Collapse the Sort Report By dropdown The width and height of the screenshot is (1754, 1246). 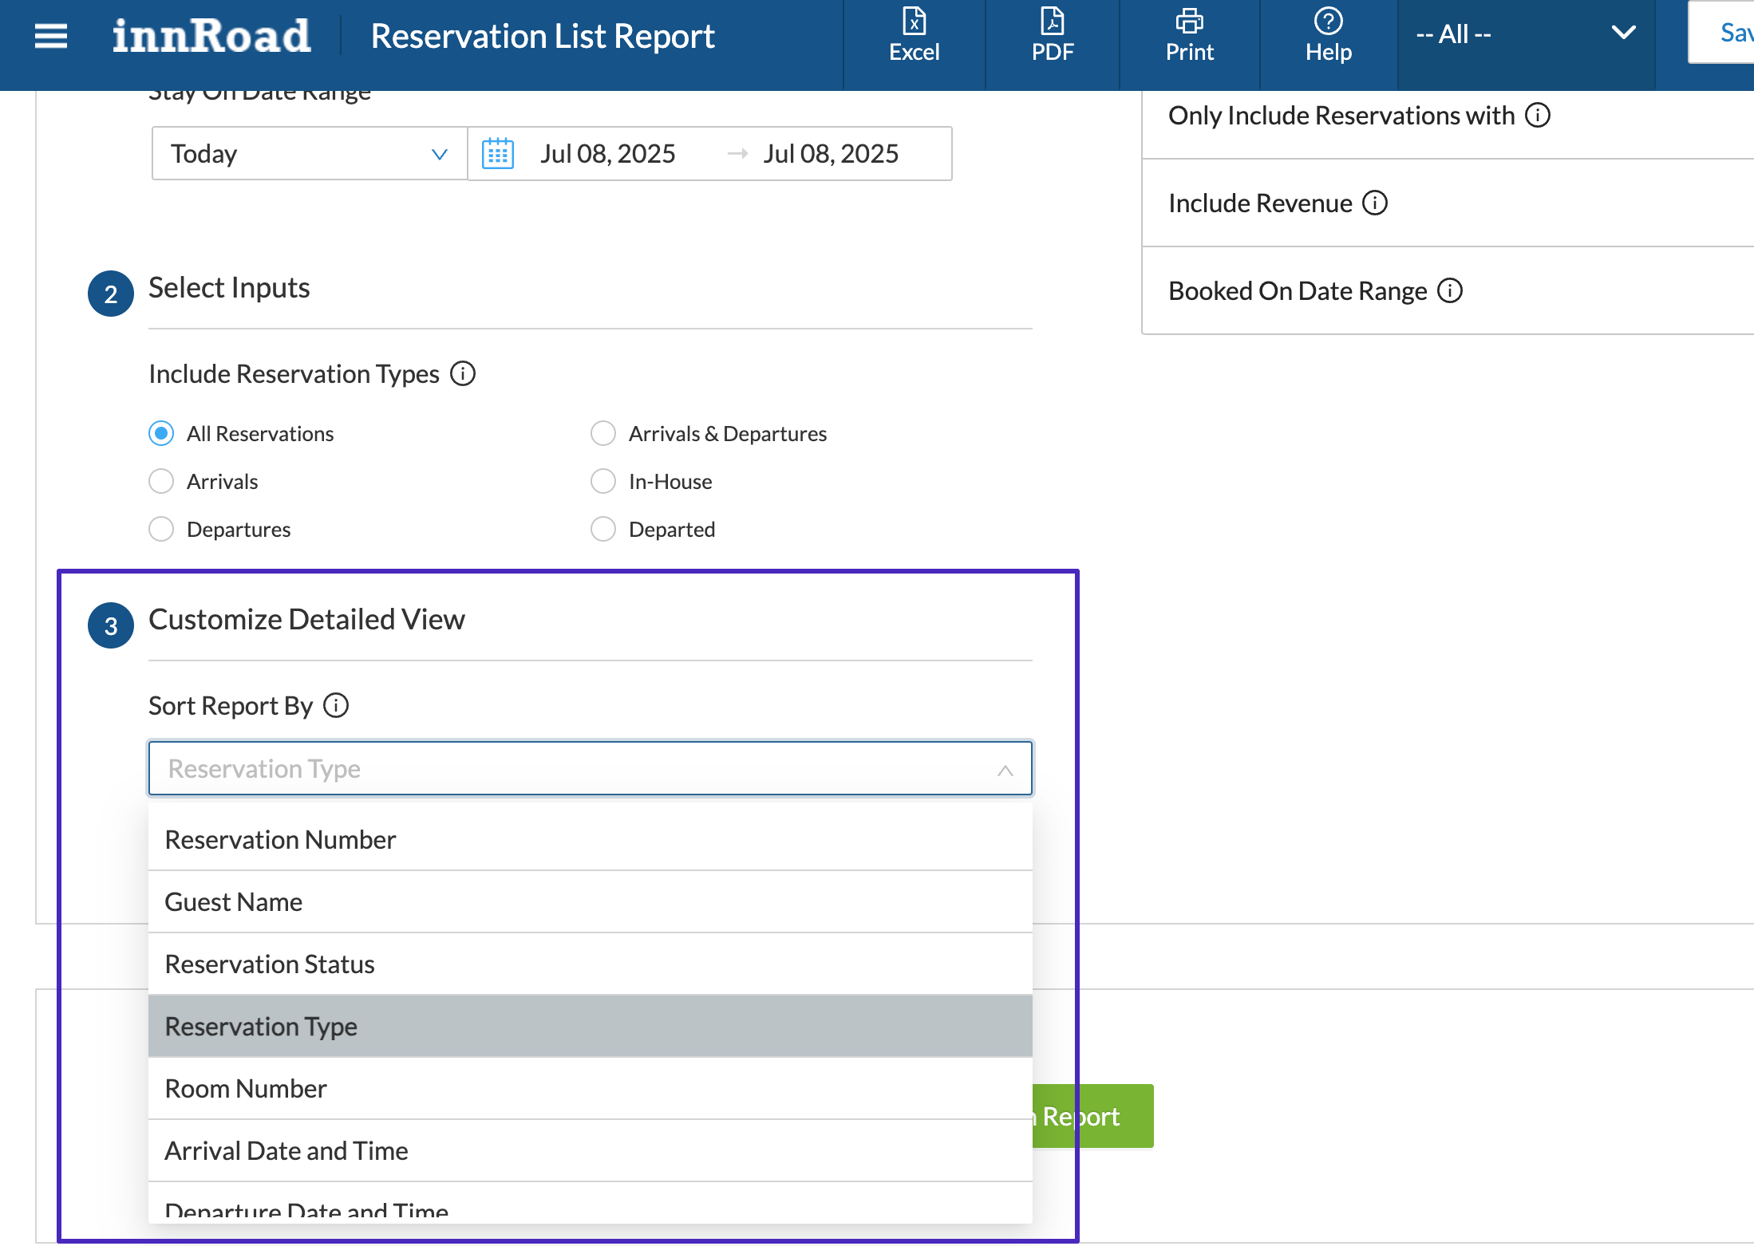[x=1005, y=770]
